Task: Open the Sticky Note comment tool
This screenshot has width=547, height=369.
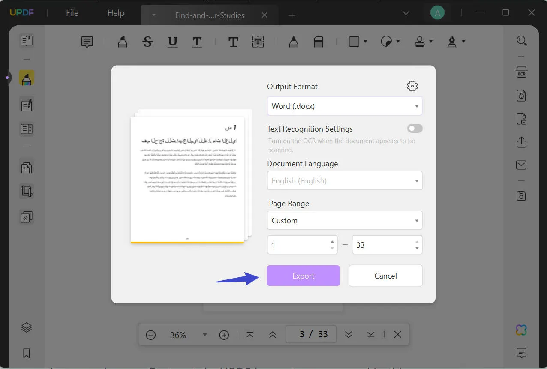Action: click(87, 42)
